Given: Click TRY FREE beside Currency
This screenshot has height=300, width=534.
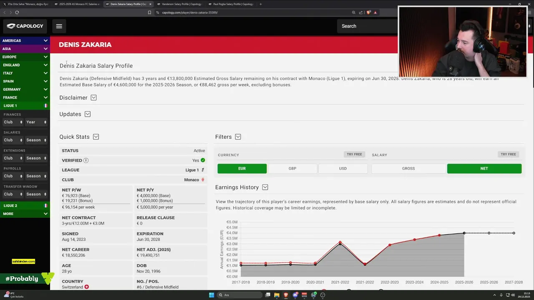Looking at the screenshot, I should pos(354,155).
